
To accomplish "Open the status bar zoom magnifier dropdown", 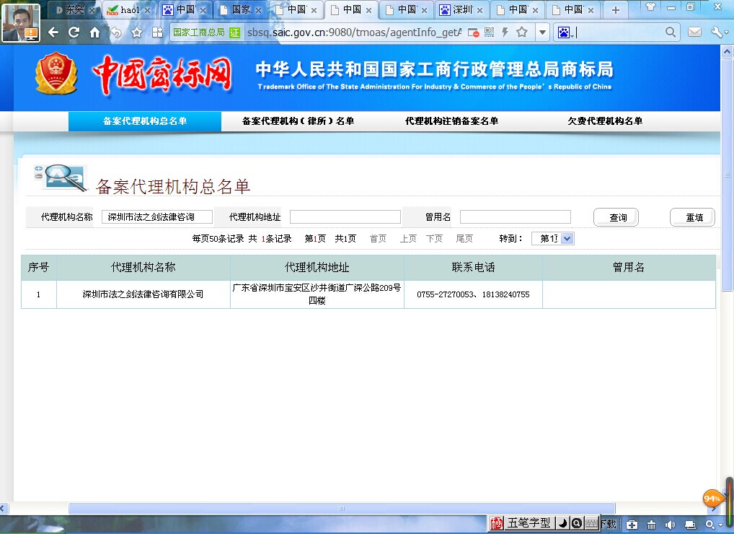I will (713, 525).
